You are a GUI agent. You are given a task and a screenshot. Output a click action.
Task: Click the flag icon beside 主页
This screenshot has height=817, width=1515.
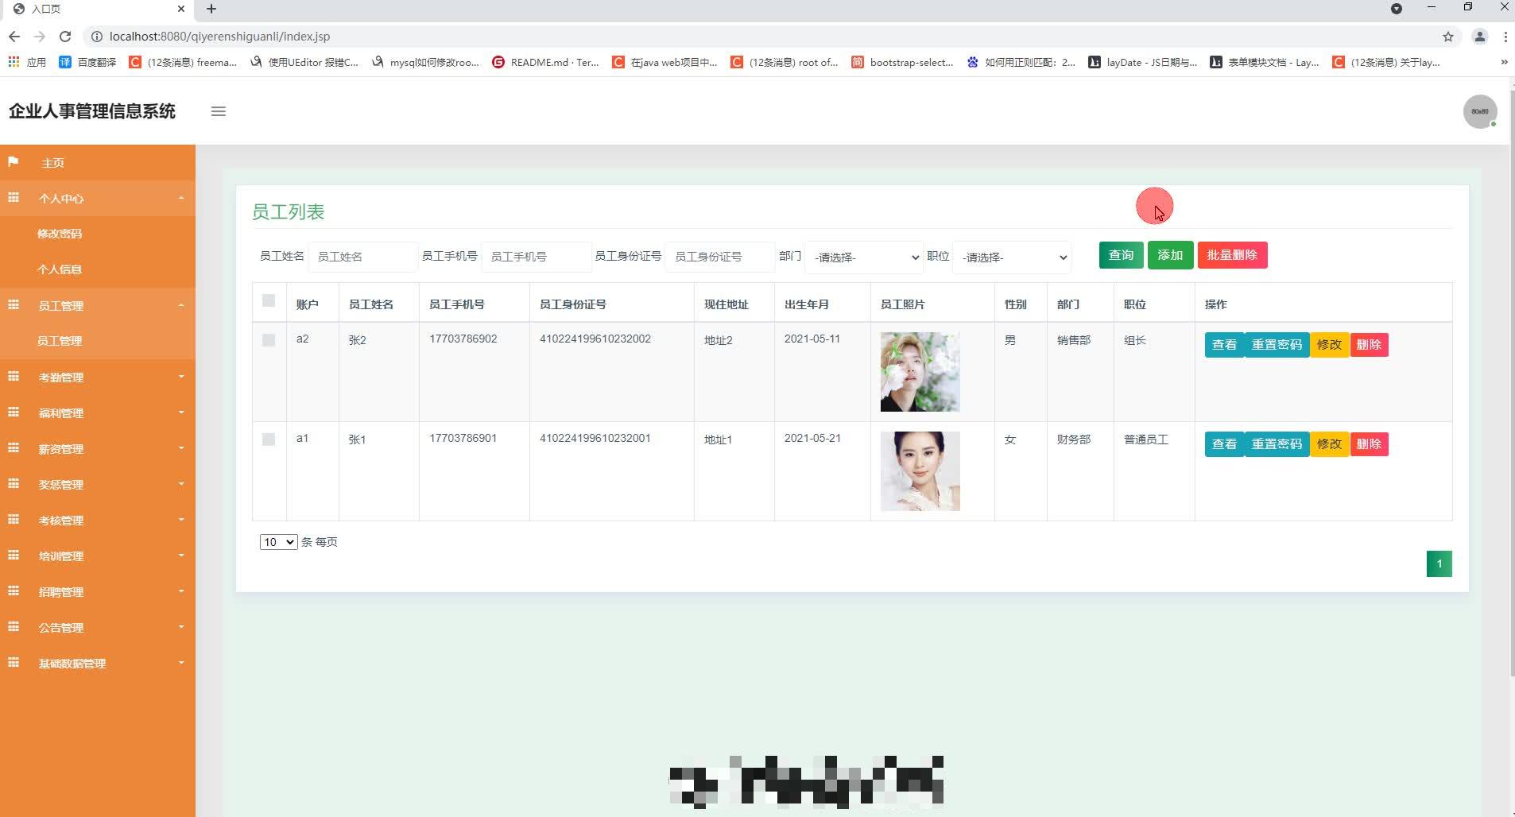[x=14, y=162]
